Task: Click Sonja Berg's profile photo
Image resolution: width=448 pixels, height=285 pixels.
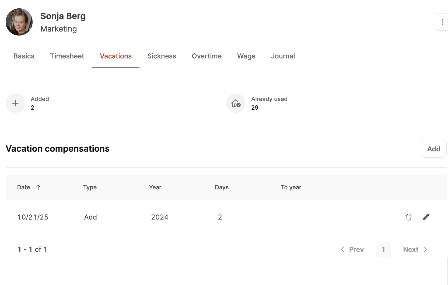Action: coord(19,22)
